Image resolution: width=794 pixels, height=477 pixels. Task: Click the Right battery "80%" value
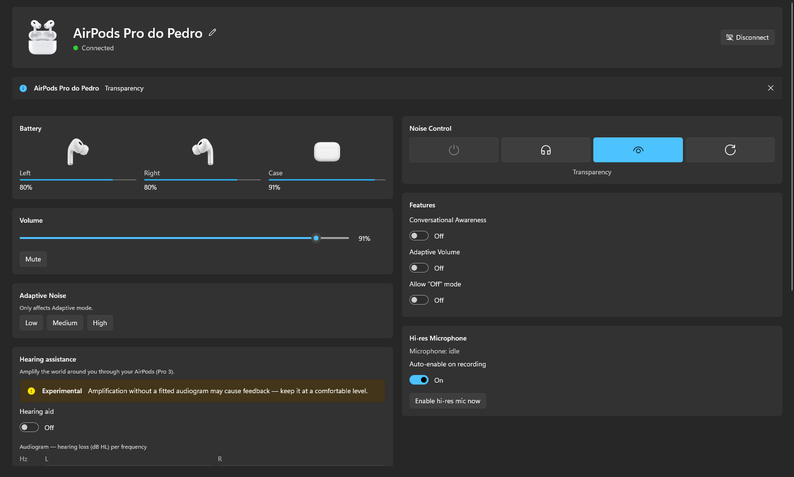(x=150, y=187)
